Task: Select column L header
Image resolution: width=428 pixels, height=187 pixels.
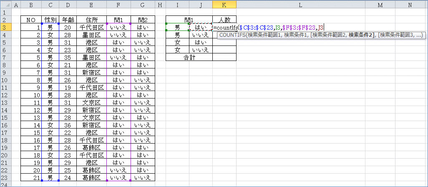Action: click(x=300, y=5)
